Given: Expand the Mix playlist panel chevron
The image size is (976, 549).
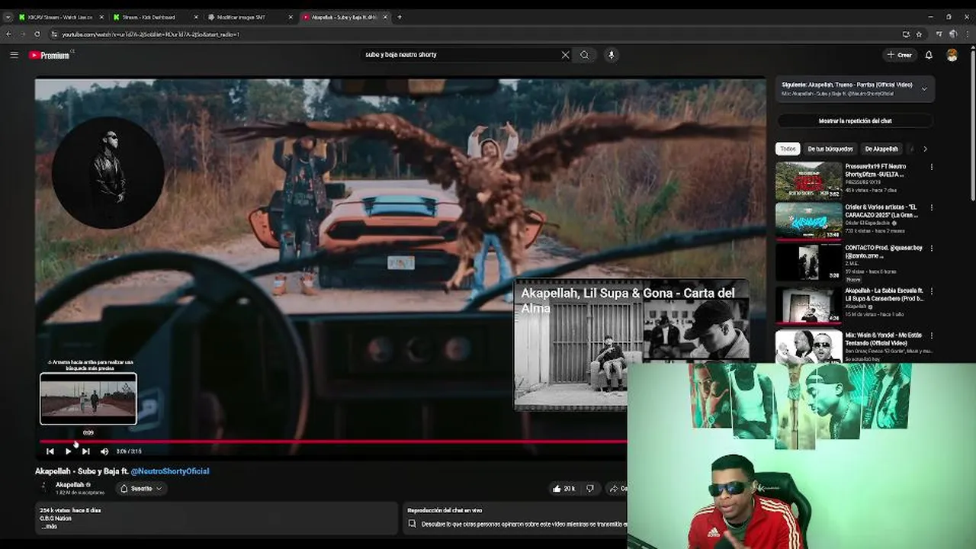Looking at the screenshot, I should click(x=924, y=89).
